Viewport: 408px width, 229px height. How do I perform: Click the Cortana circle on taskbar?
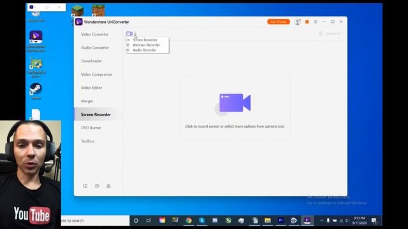[x=136, y=221]
